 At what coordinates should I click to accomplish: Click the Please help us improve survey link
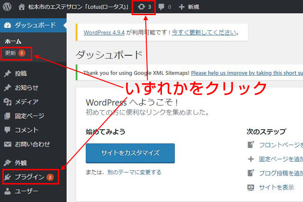[247, 73]
